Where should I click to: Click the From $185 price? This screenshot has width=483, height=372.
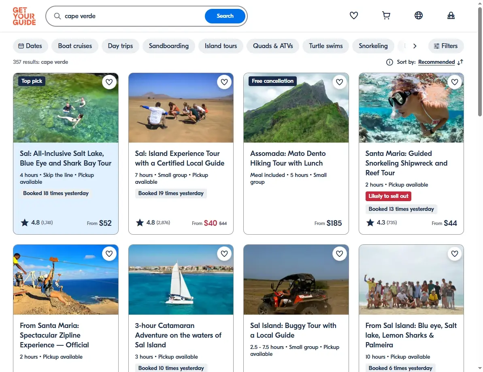(x=328, y=223)
